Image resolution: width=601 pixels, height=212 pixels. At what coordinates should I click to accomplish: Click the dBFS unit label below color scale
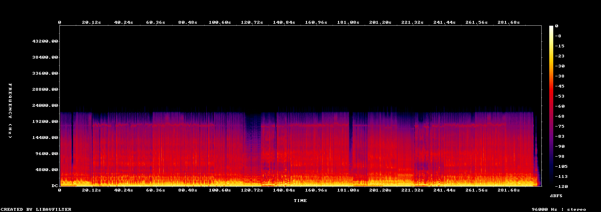(x=556, y=196)
